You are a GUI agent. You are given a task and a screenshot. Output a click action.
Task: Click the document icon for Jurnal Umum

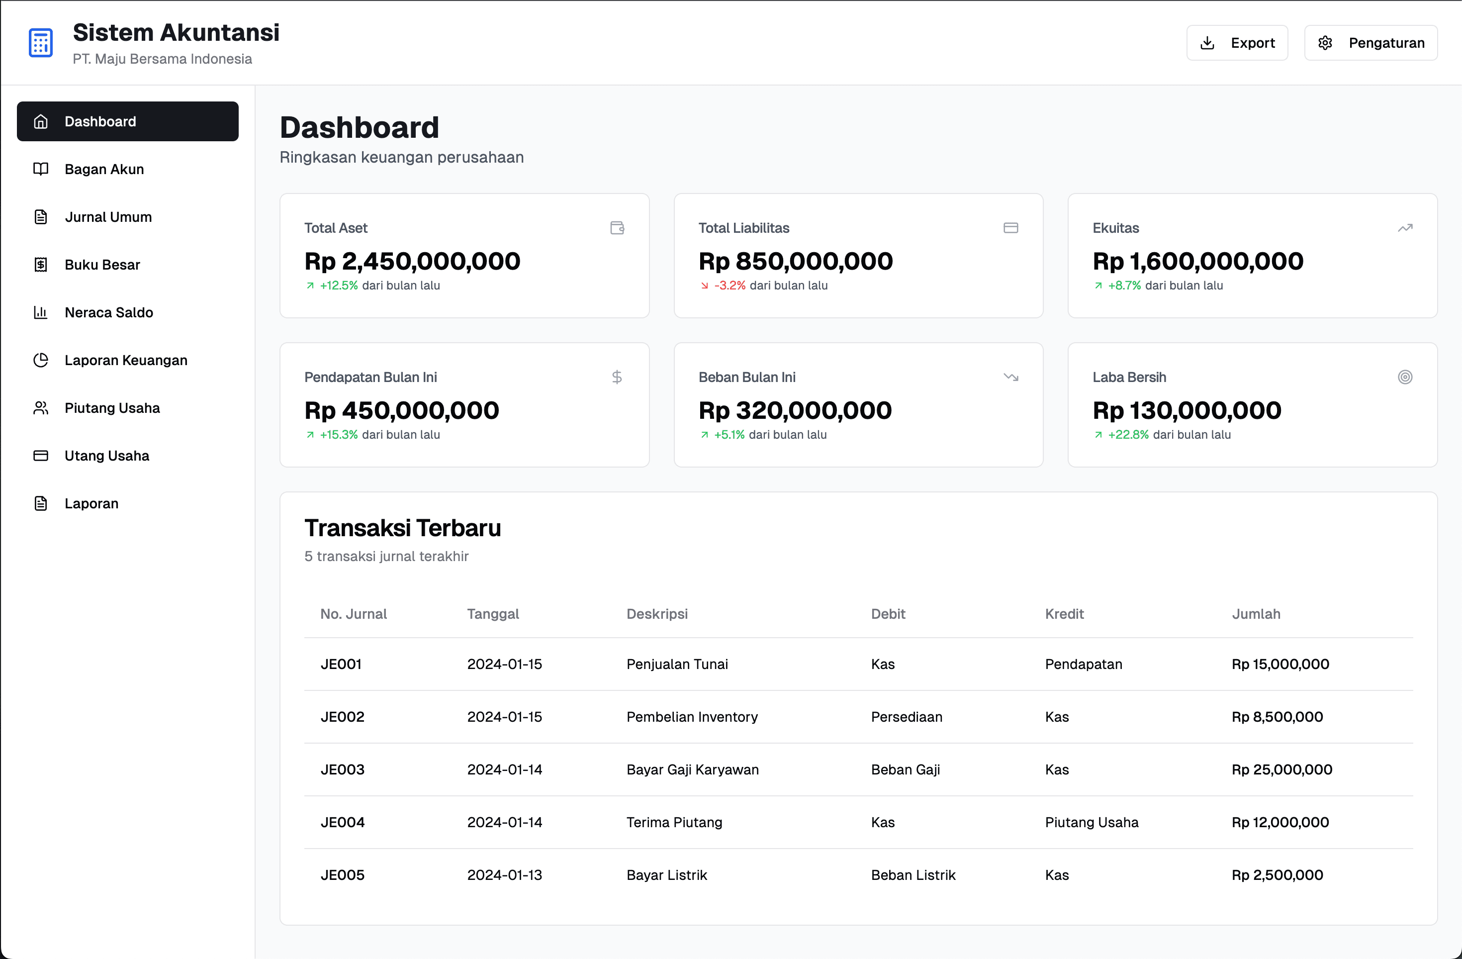pyautogui.click(x=41, y=217)
